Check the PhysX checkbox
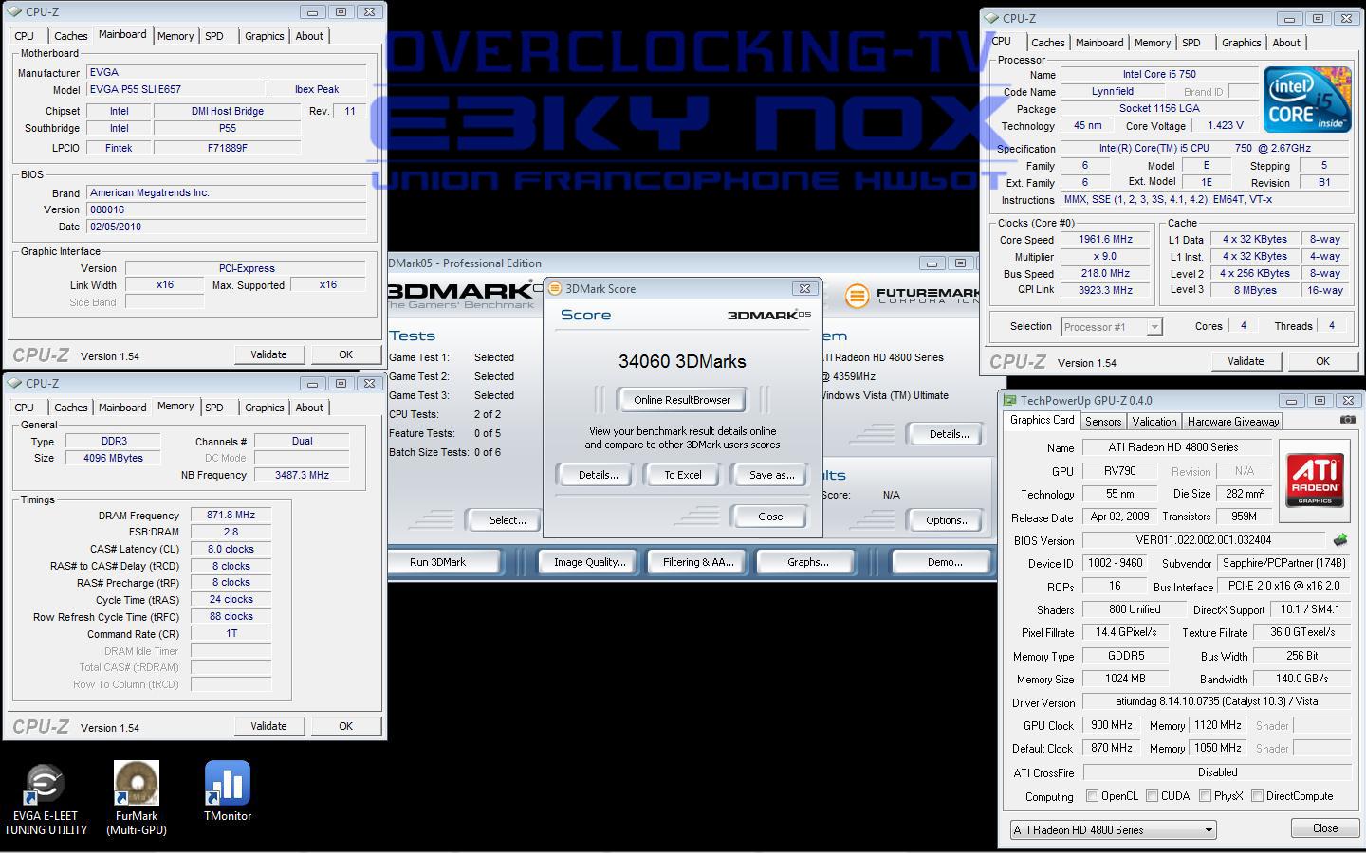 click(x=1205, y=796)
